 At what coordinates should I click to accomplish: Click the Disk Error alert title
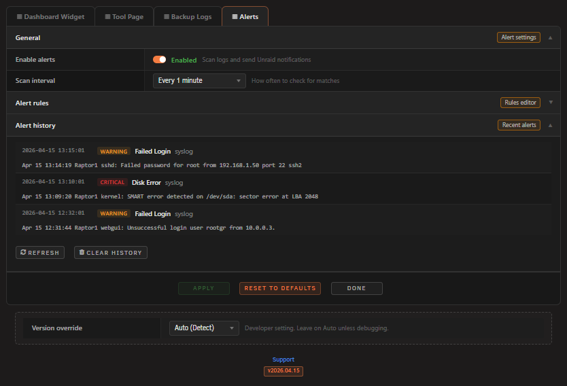tap(146, 183)
